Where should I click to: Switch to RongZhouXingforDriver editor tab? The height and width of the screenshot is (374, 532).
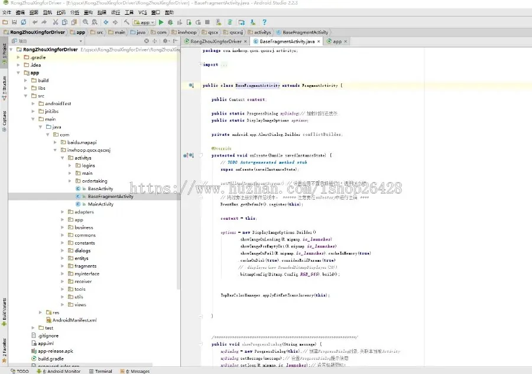coord(215,41)
